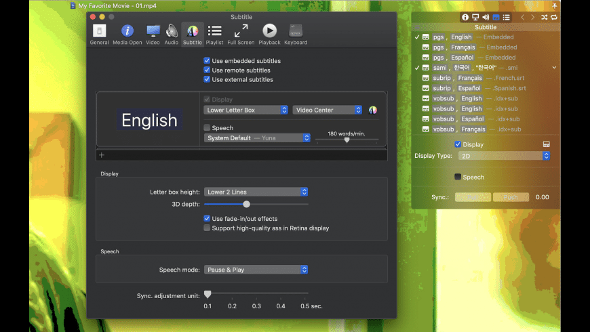This screenshot has height=332, width=590.
Task: Click the pin icon above side panel
Action: tap(554, 5)
